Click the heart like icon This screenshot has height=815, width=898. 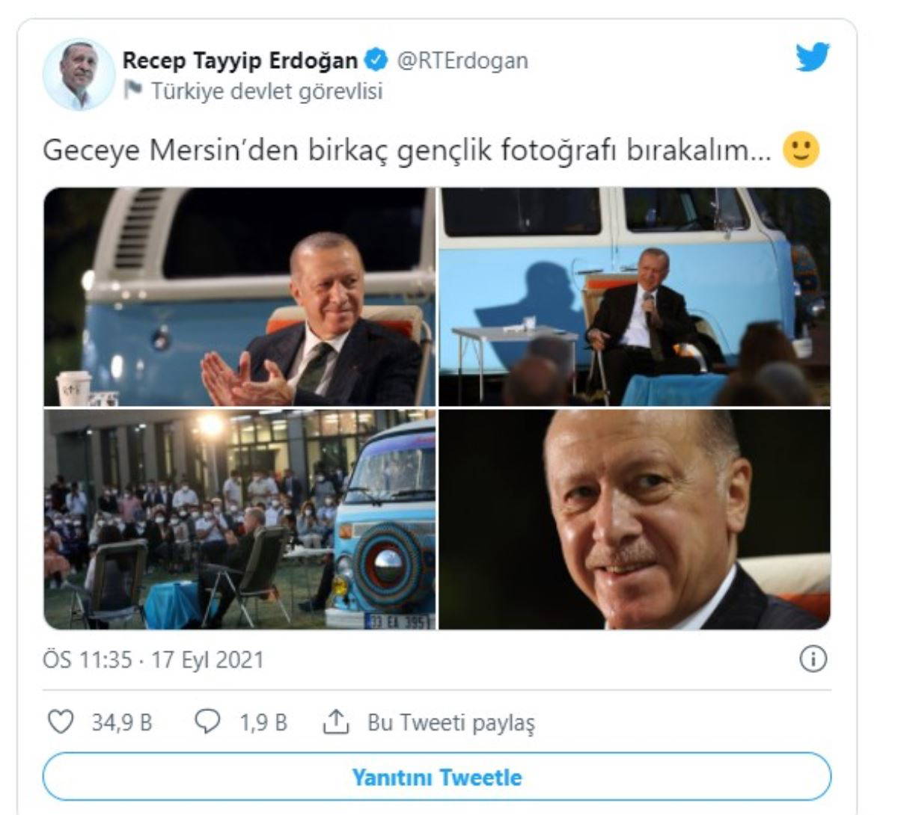coord(61,722)
